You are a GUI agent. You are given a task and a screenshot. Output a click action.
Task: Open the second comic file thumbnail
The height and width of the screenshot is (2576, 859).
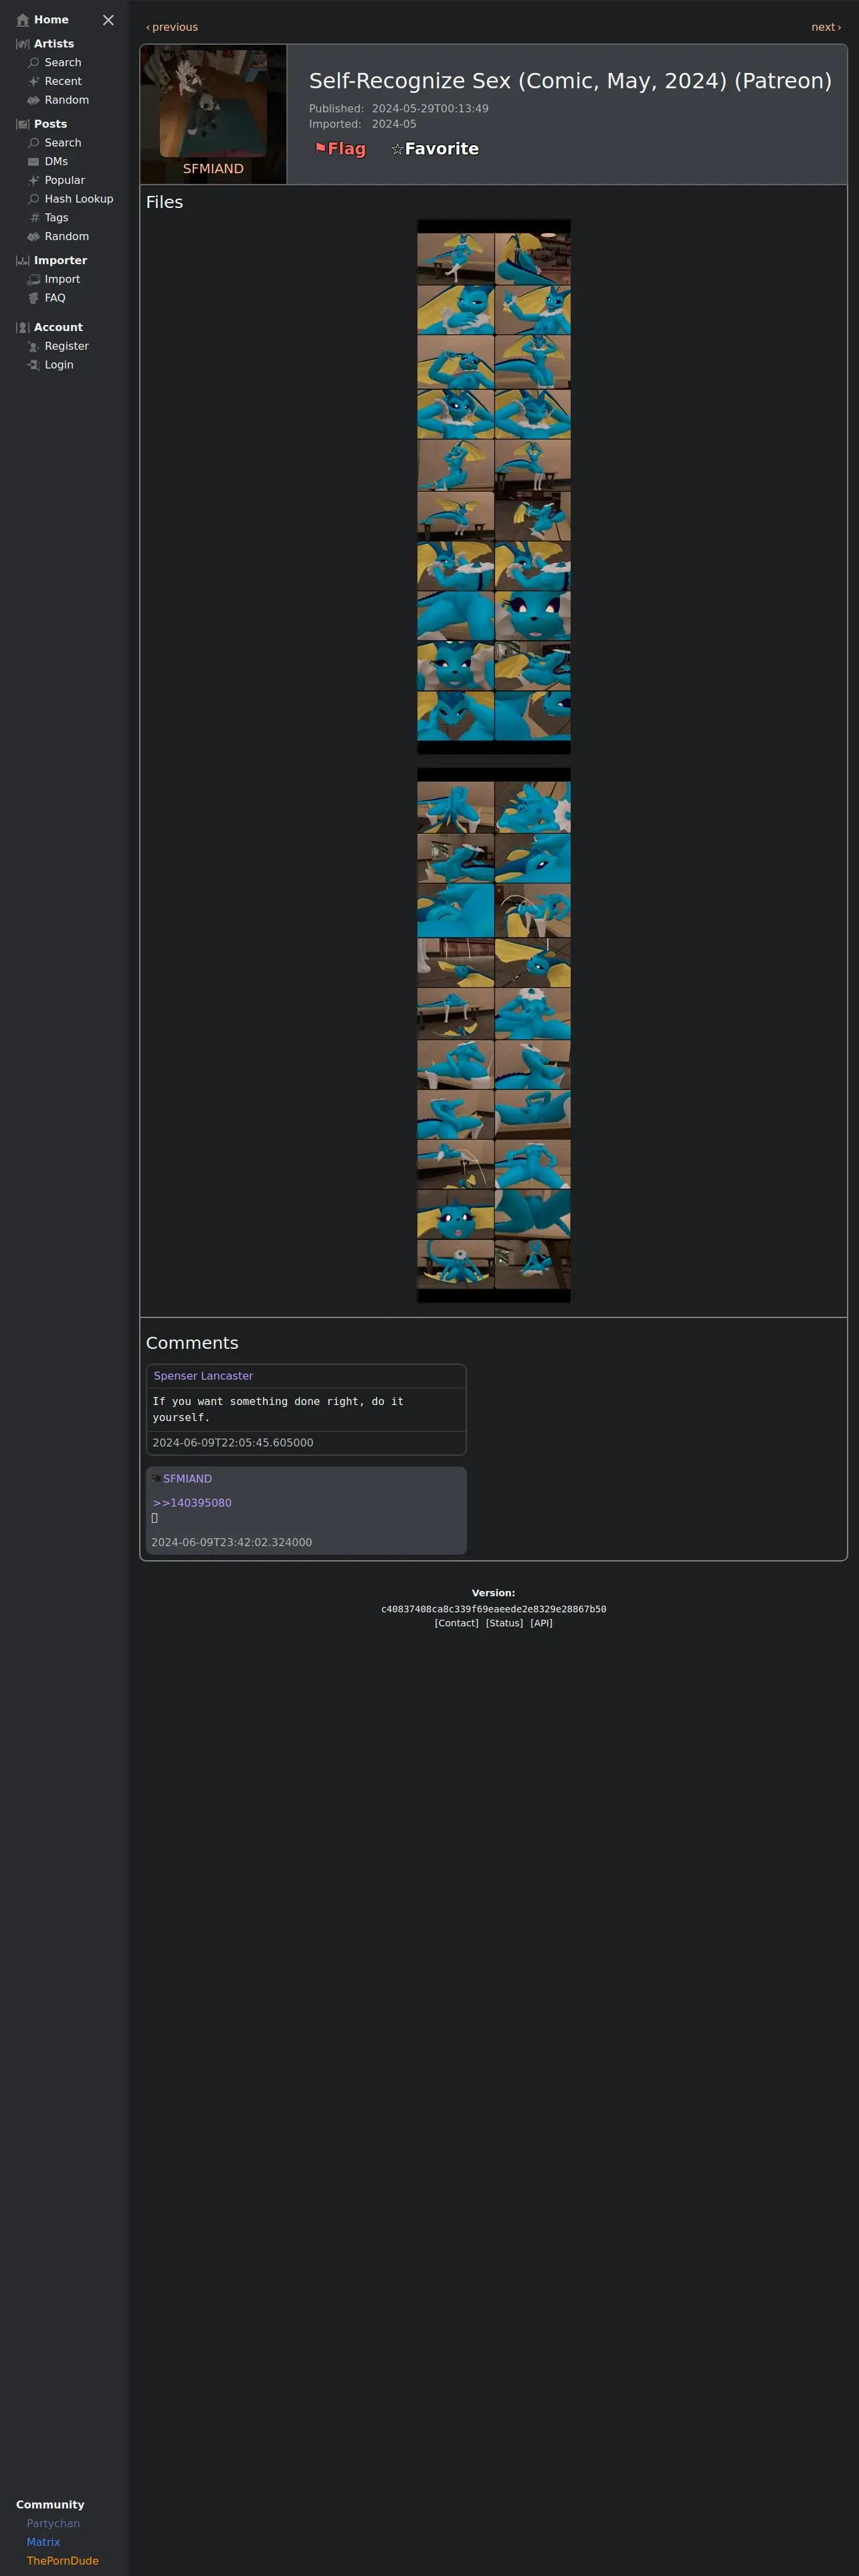pyautogui.click(x=494, y=1035)
